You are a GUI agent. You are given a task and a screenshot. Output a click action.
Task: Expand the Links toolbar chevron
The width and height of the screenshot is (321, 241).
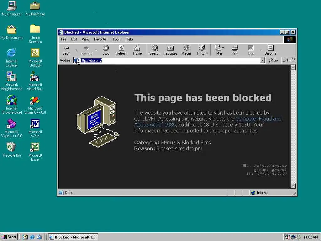(x=293, y=60)
